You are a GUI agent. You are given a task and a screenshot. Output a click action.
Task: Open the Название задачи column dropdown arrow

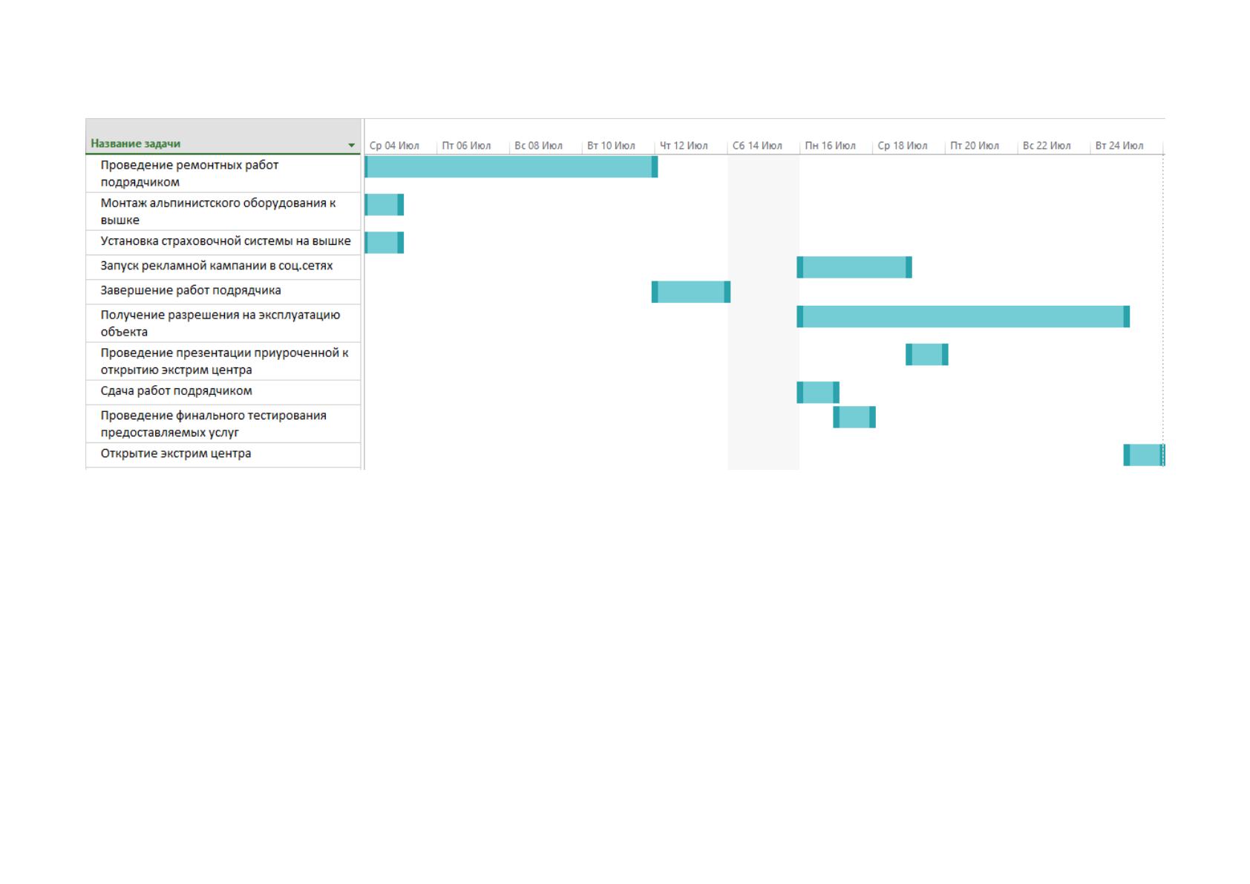(352, 145)
